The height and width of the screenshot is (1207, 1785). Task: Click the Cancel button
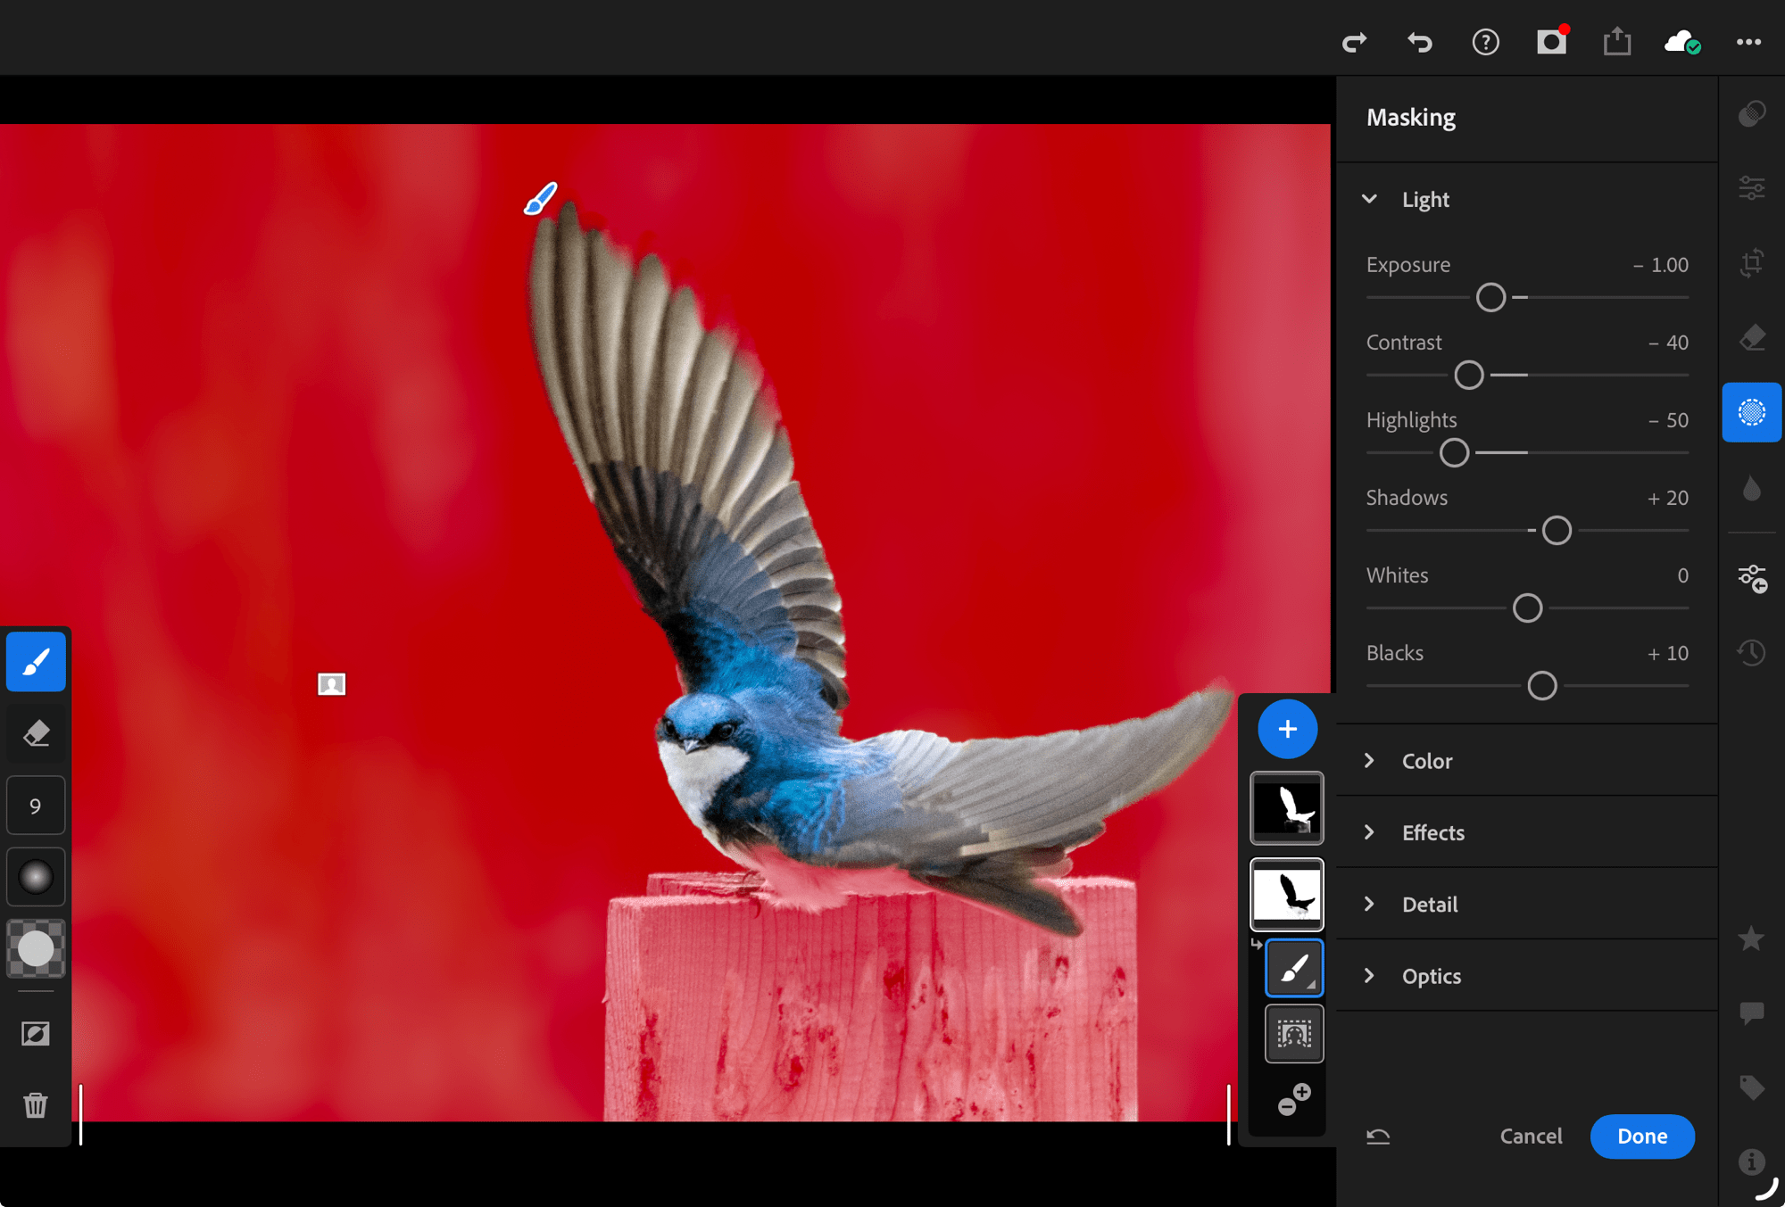tap(1531, 1136)
